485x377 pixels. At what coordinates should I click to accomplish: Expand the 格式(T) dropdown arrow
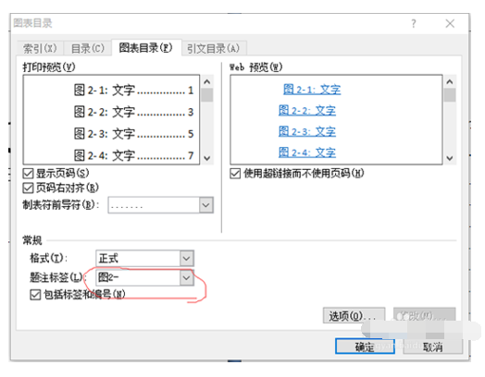[x=187, y=258]
